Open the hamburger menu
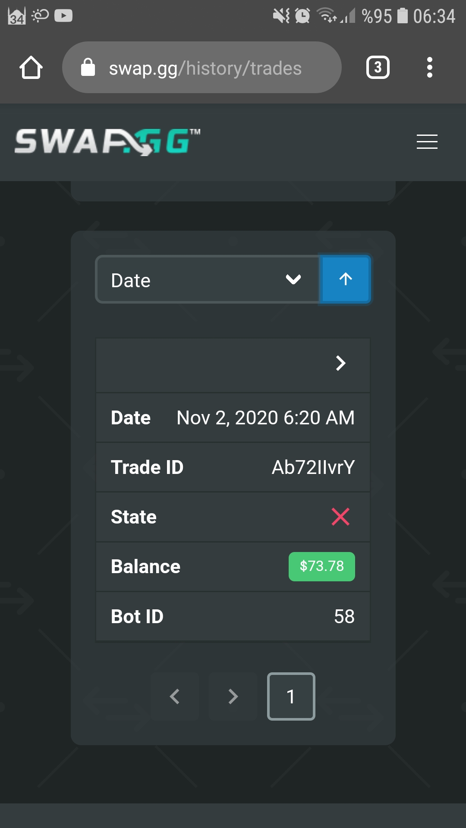 tap(427, 142)
